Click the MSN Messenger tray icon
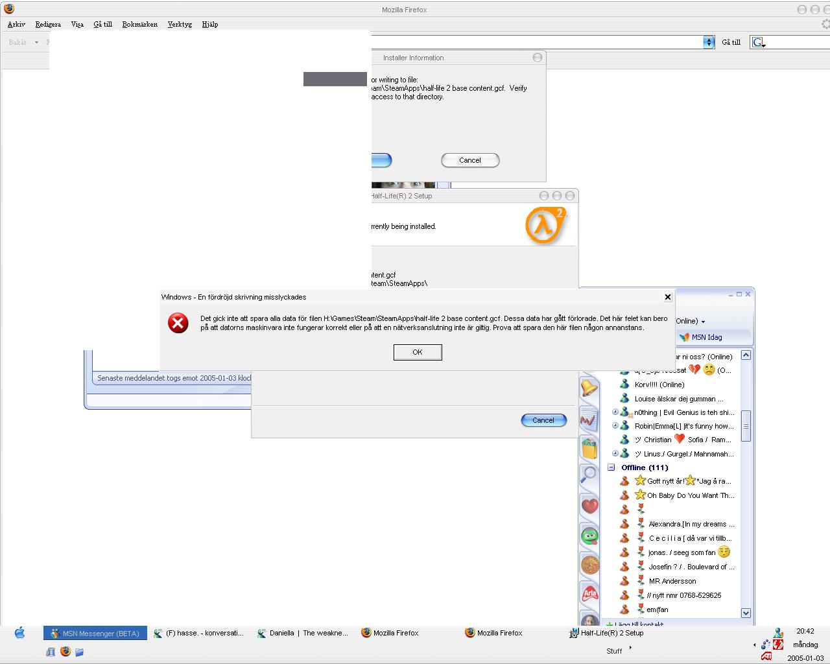 (778, 632)
